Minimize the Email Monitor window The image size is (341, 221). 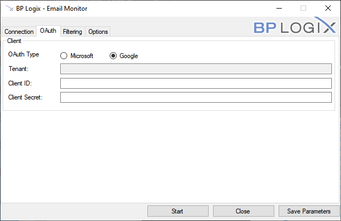[278, 9]
